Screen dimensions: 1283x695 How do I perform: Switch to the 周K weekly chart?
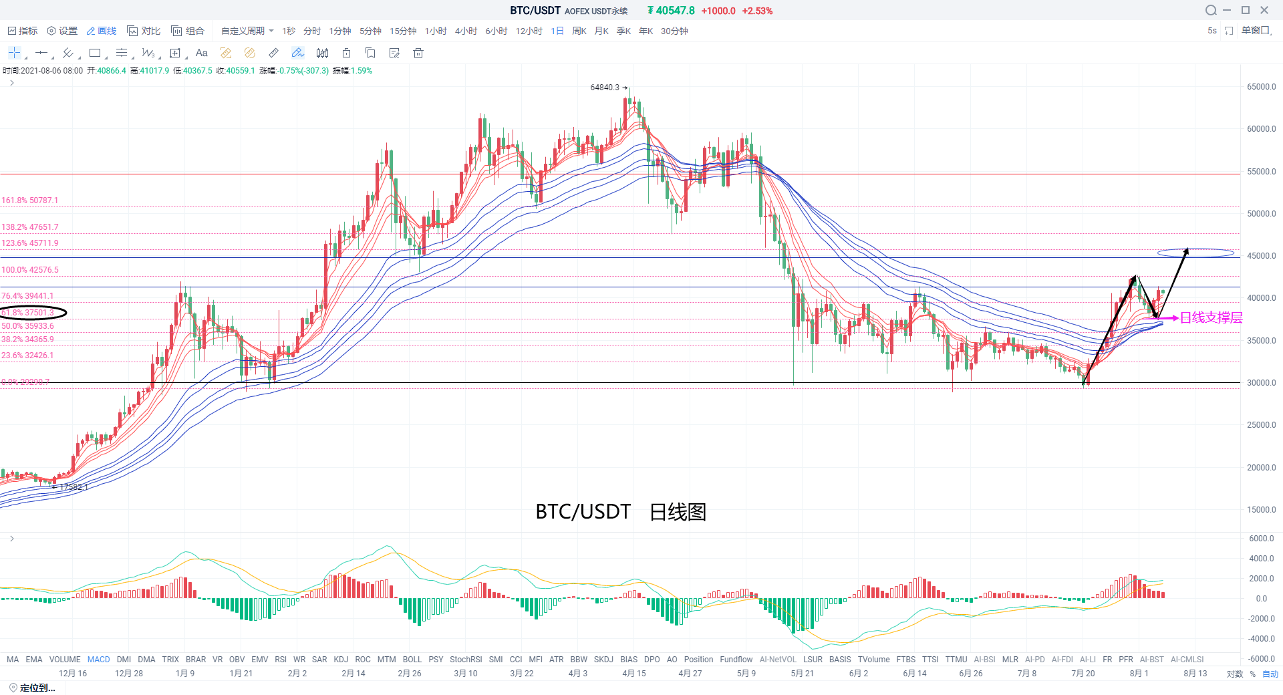click(x=579, y=31)
